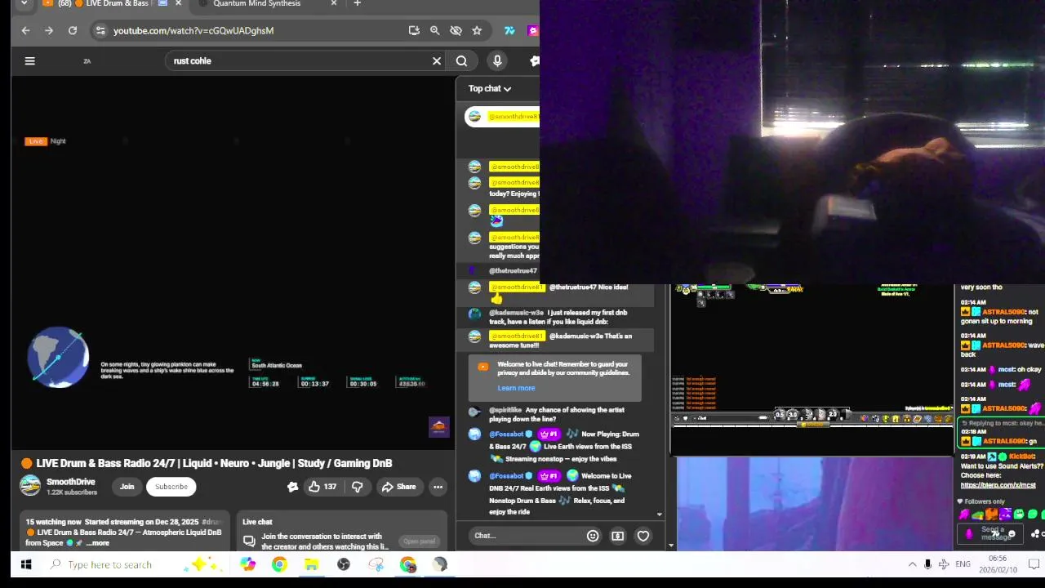Click @Fossabot 'Now Playing' message author
The image size is (1045, 588).
pos(506,434)
